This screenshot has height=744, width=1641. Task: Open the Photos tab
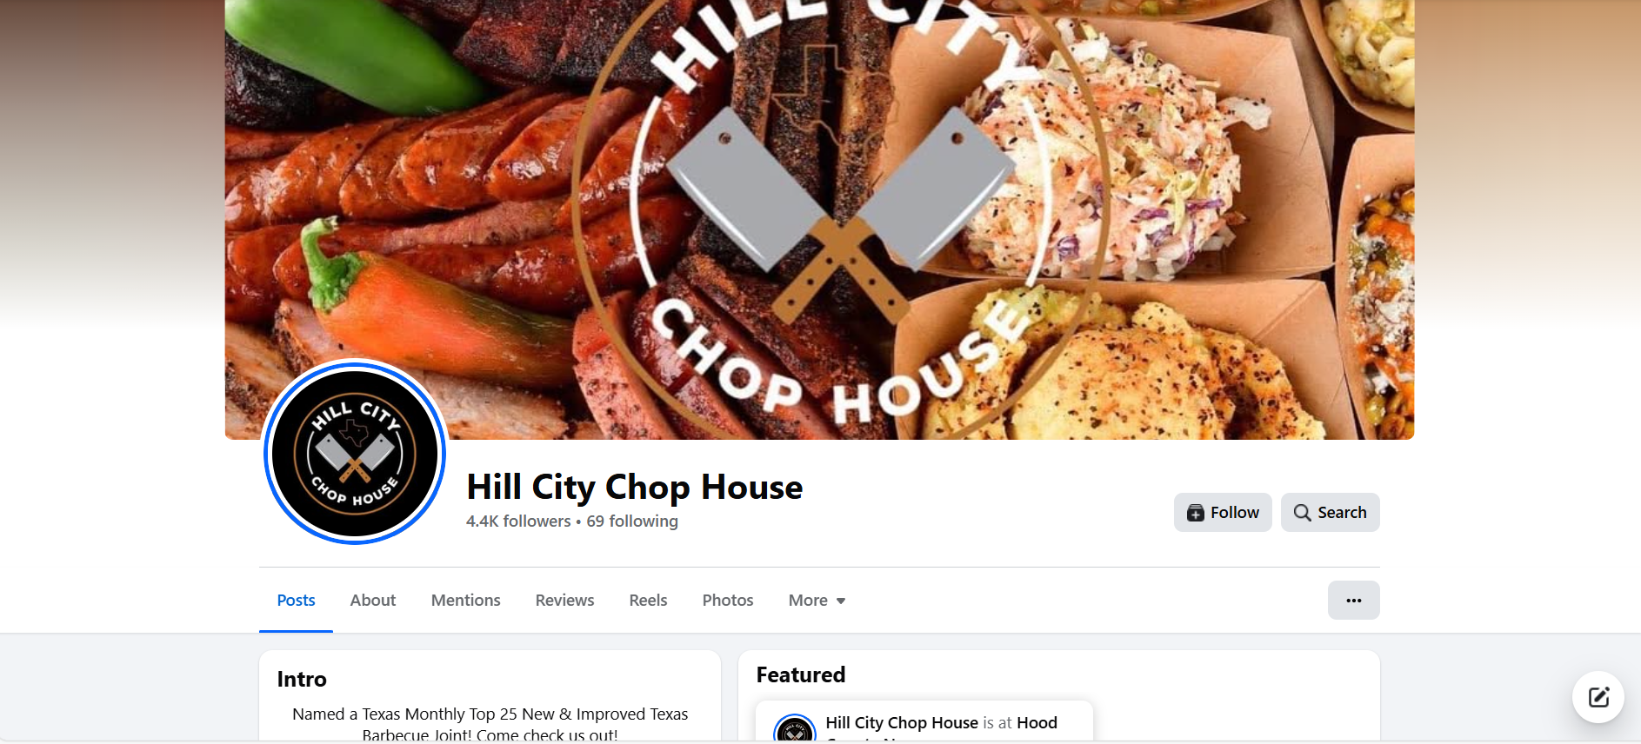728,601
